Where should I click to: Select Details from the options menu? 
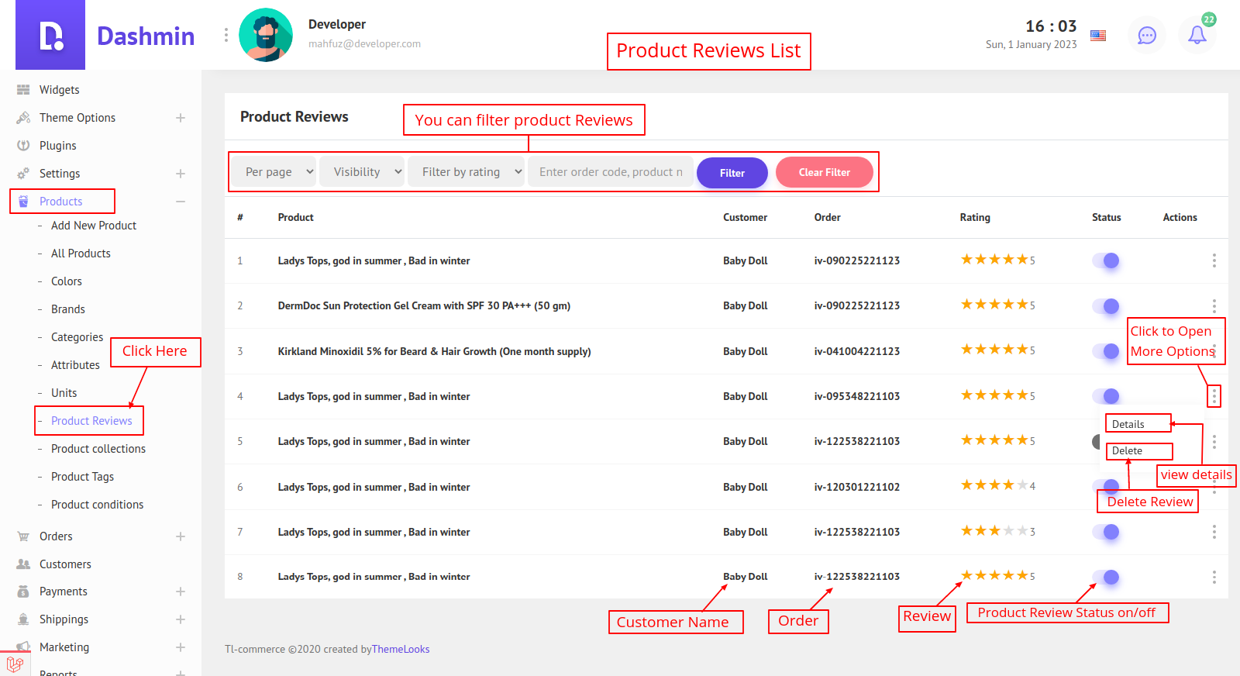pyautogui.click(x=1128, y=424)
